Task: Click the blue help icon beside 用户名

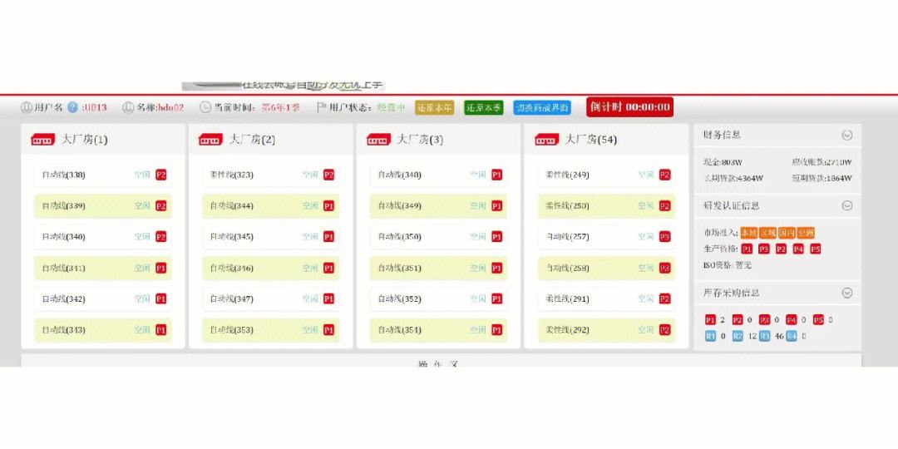Action: coord(72,107)
